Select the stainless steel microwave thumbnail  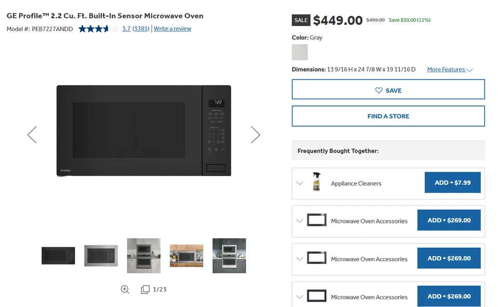[101, 256]
